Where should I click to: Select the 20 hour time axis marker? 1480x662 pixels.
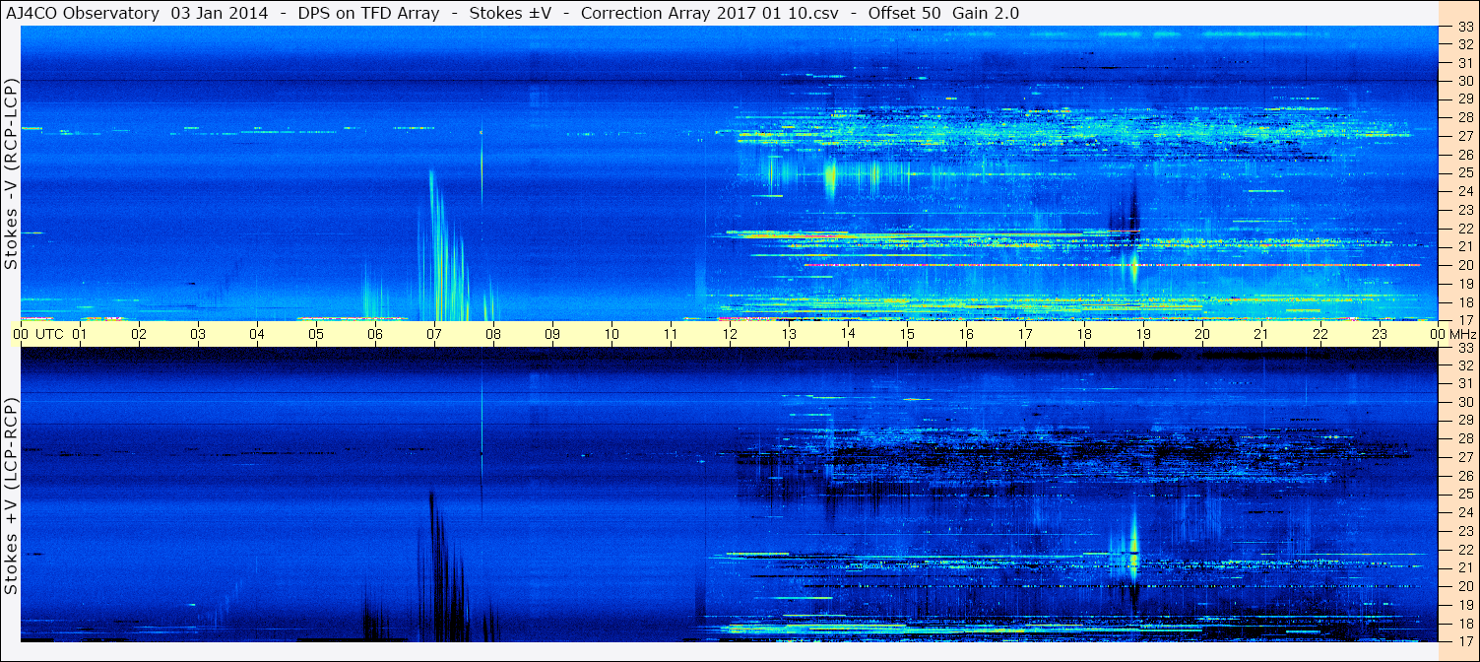click(1202, 334)
